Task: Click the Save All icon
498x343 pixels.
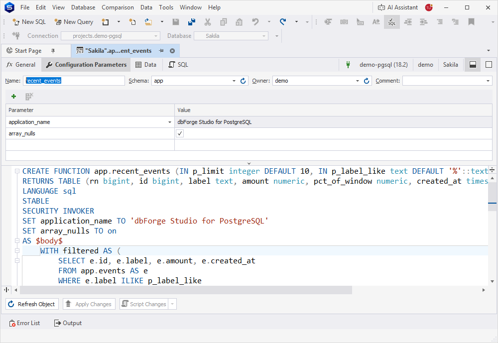Action: tap(192, 22)
